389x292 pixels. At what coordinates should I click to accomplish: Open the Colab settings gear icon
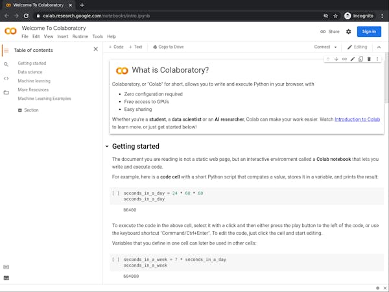348,31
